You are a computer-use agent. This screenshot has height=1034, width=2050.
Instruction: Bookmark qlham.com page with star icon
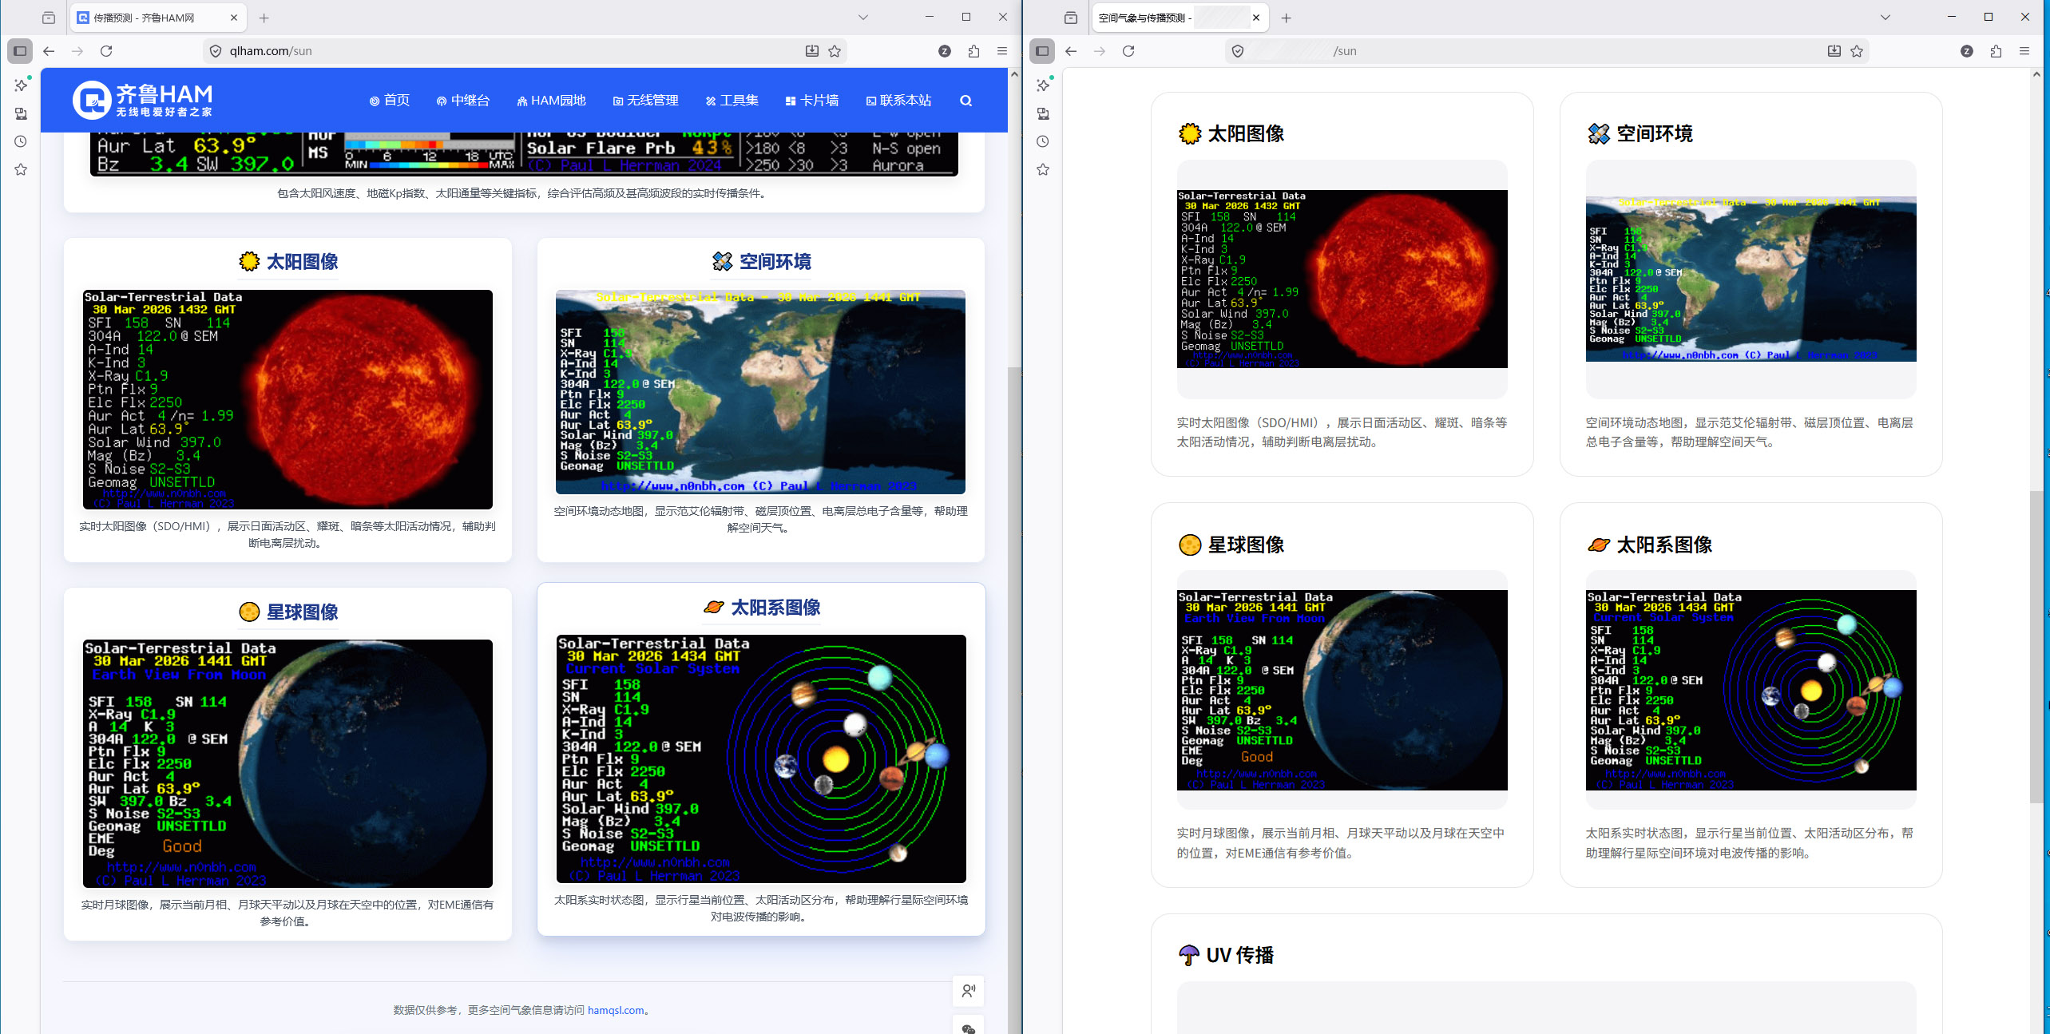(x=835, y=51)
